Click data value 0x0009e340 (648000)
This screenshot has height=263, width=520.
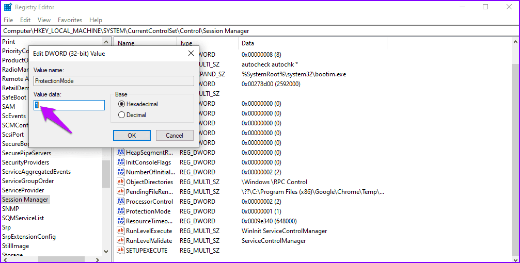coord(269,221)
